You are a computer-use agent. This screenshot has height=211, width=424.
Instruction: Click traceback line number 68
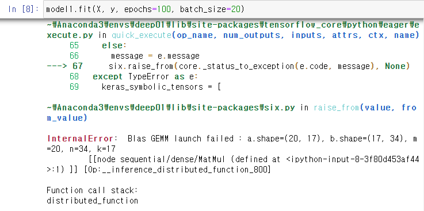pos(74,76)
